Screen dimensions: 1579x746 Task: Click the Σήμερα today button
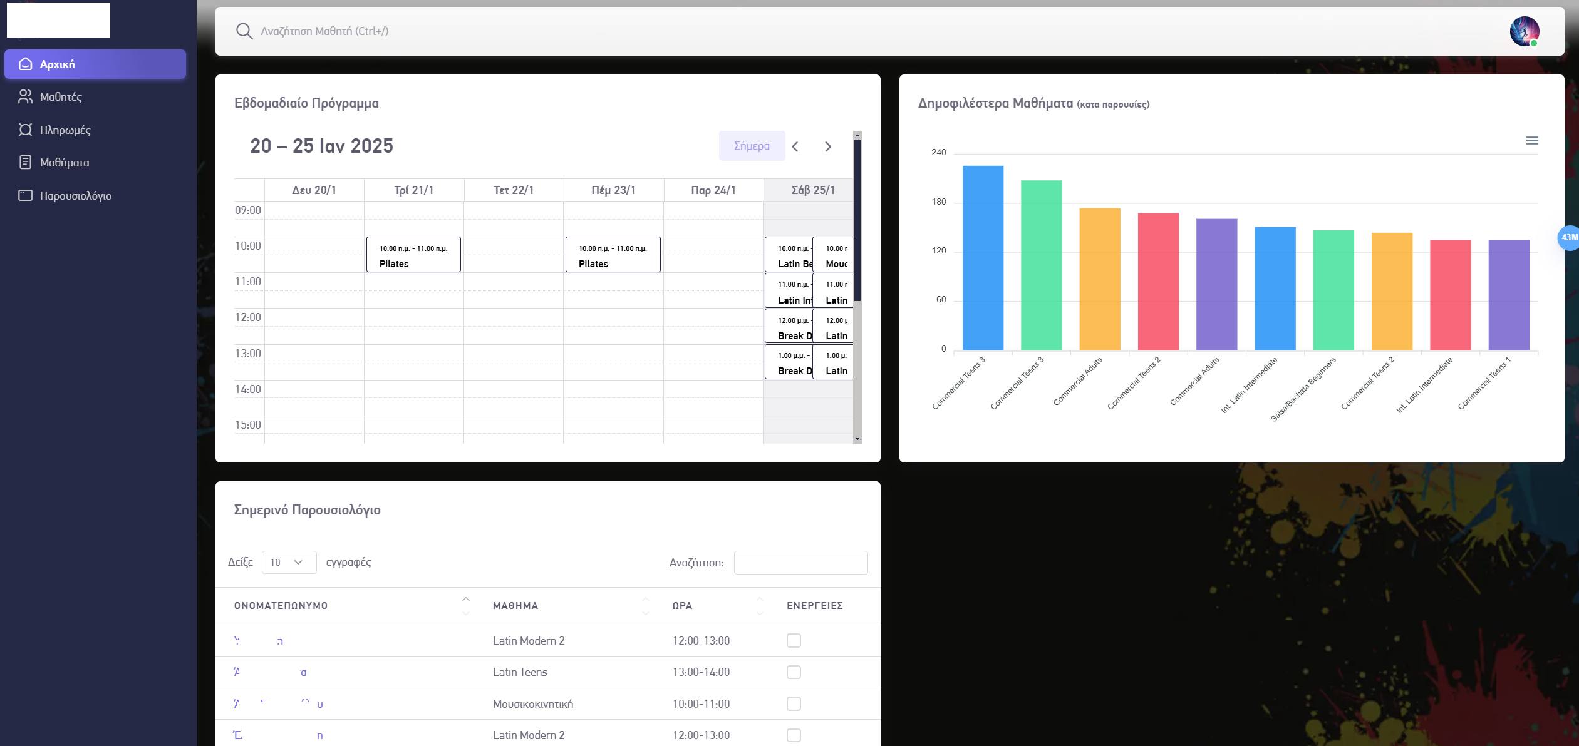coord(751,146)
